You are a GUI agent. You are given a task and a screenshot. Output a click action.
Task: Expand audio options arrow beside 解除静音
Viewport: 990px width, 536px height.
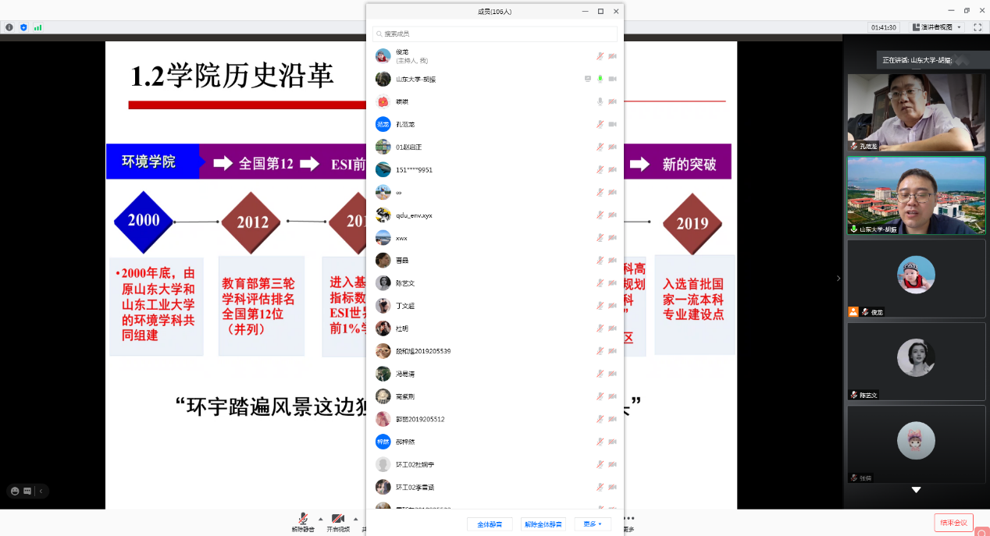pos(320,519)
